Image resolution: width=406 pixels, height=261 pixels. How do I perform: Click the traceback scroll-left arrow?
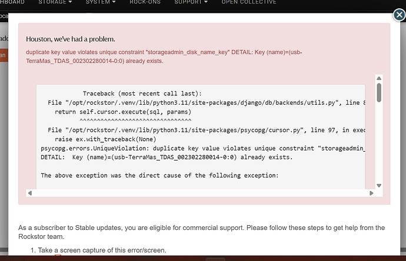[x=30, y=193]
